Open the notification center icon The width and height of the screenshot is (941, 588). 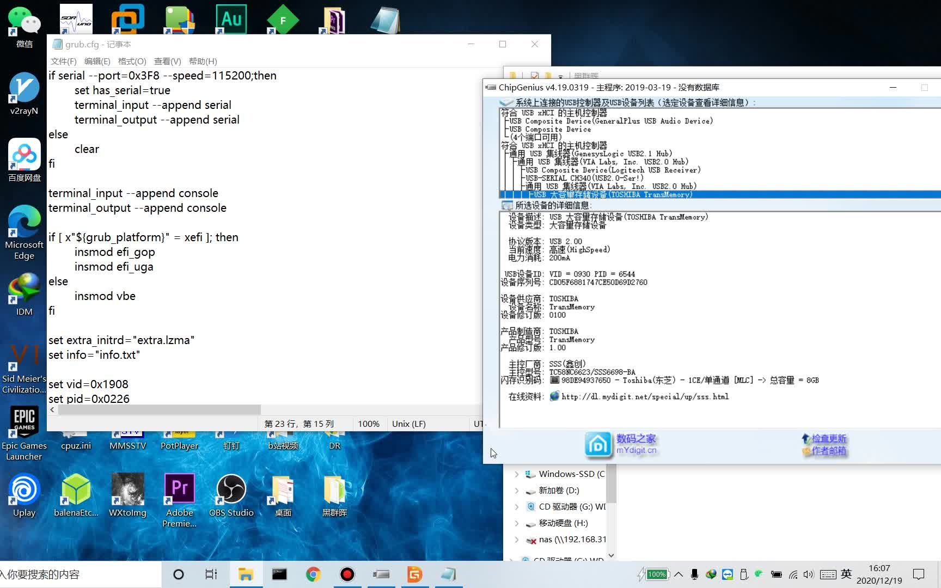pos(919,574)
